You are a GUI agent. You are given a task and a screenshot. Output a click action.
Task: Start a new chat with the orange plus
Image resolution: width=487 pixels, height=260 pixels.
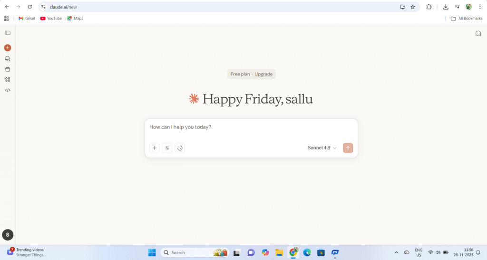(8, 48)
